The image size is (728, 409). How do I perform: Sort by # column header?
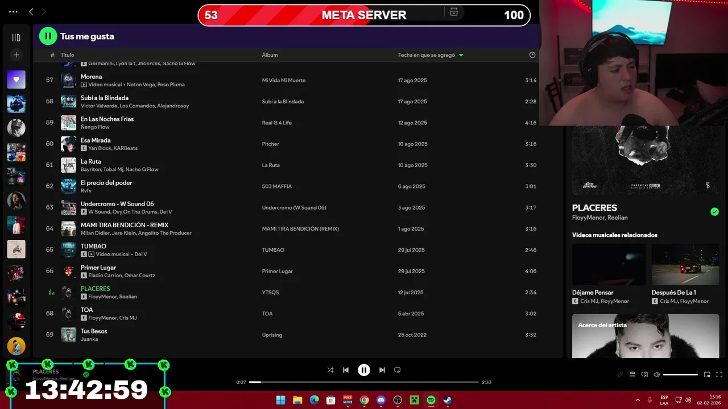pyautogui.click(x=52, y=55)
